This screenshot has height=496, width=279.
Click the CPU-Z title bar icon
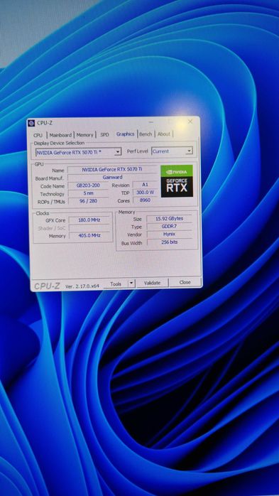[31, 123]
